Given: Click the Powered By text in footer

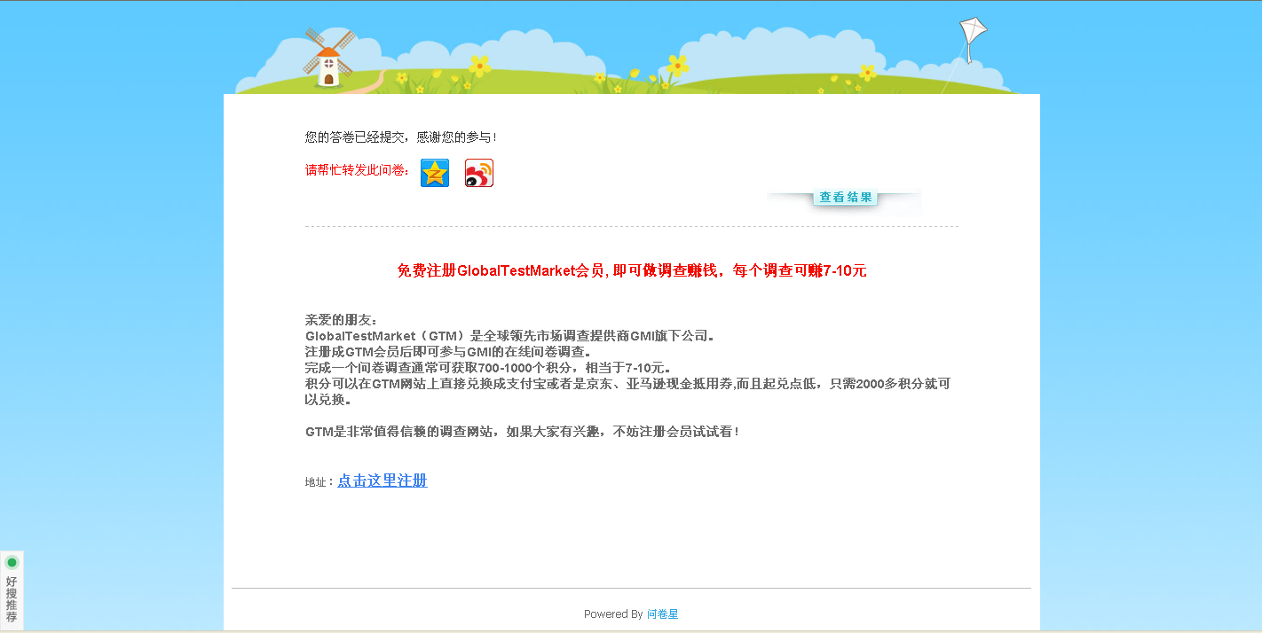Looking at the screenshot, I should coord(613,614).
